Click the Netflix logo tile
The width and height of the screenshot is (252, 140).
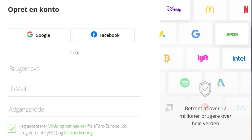pyautogui.click(x=246, y=10)
